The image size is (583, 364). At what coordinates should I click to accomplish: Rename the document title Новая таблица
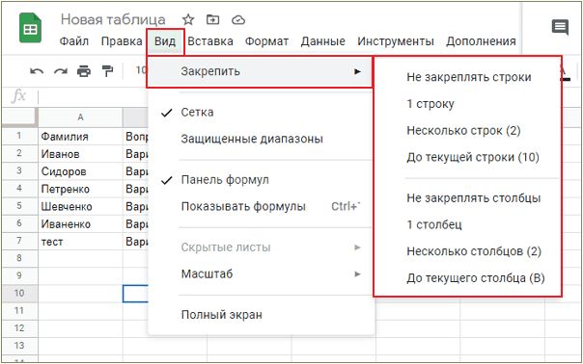113,19
